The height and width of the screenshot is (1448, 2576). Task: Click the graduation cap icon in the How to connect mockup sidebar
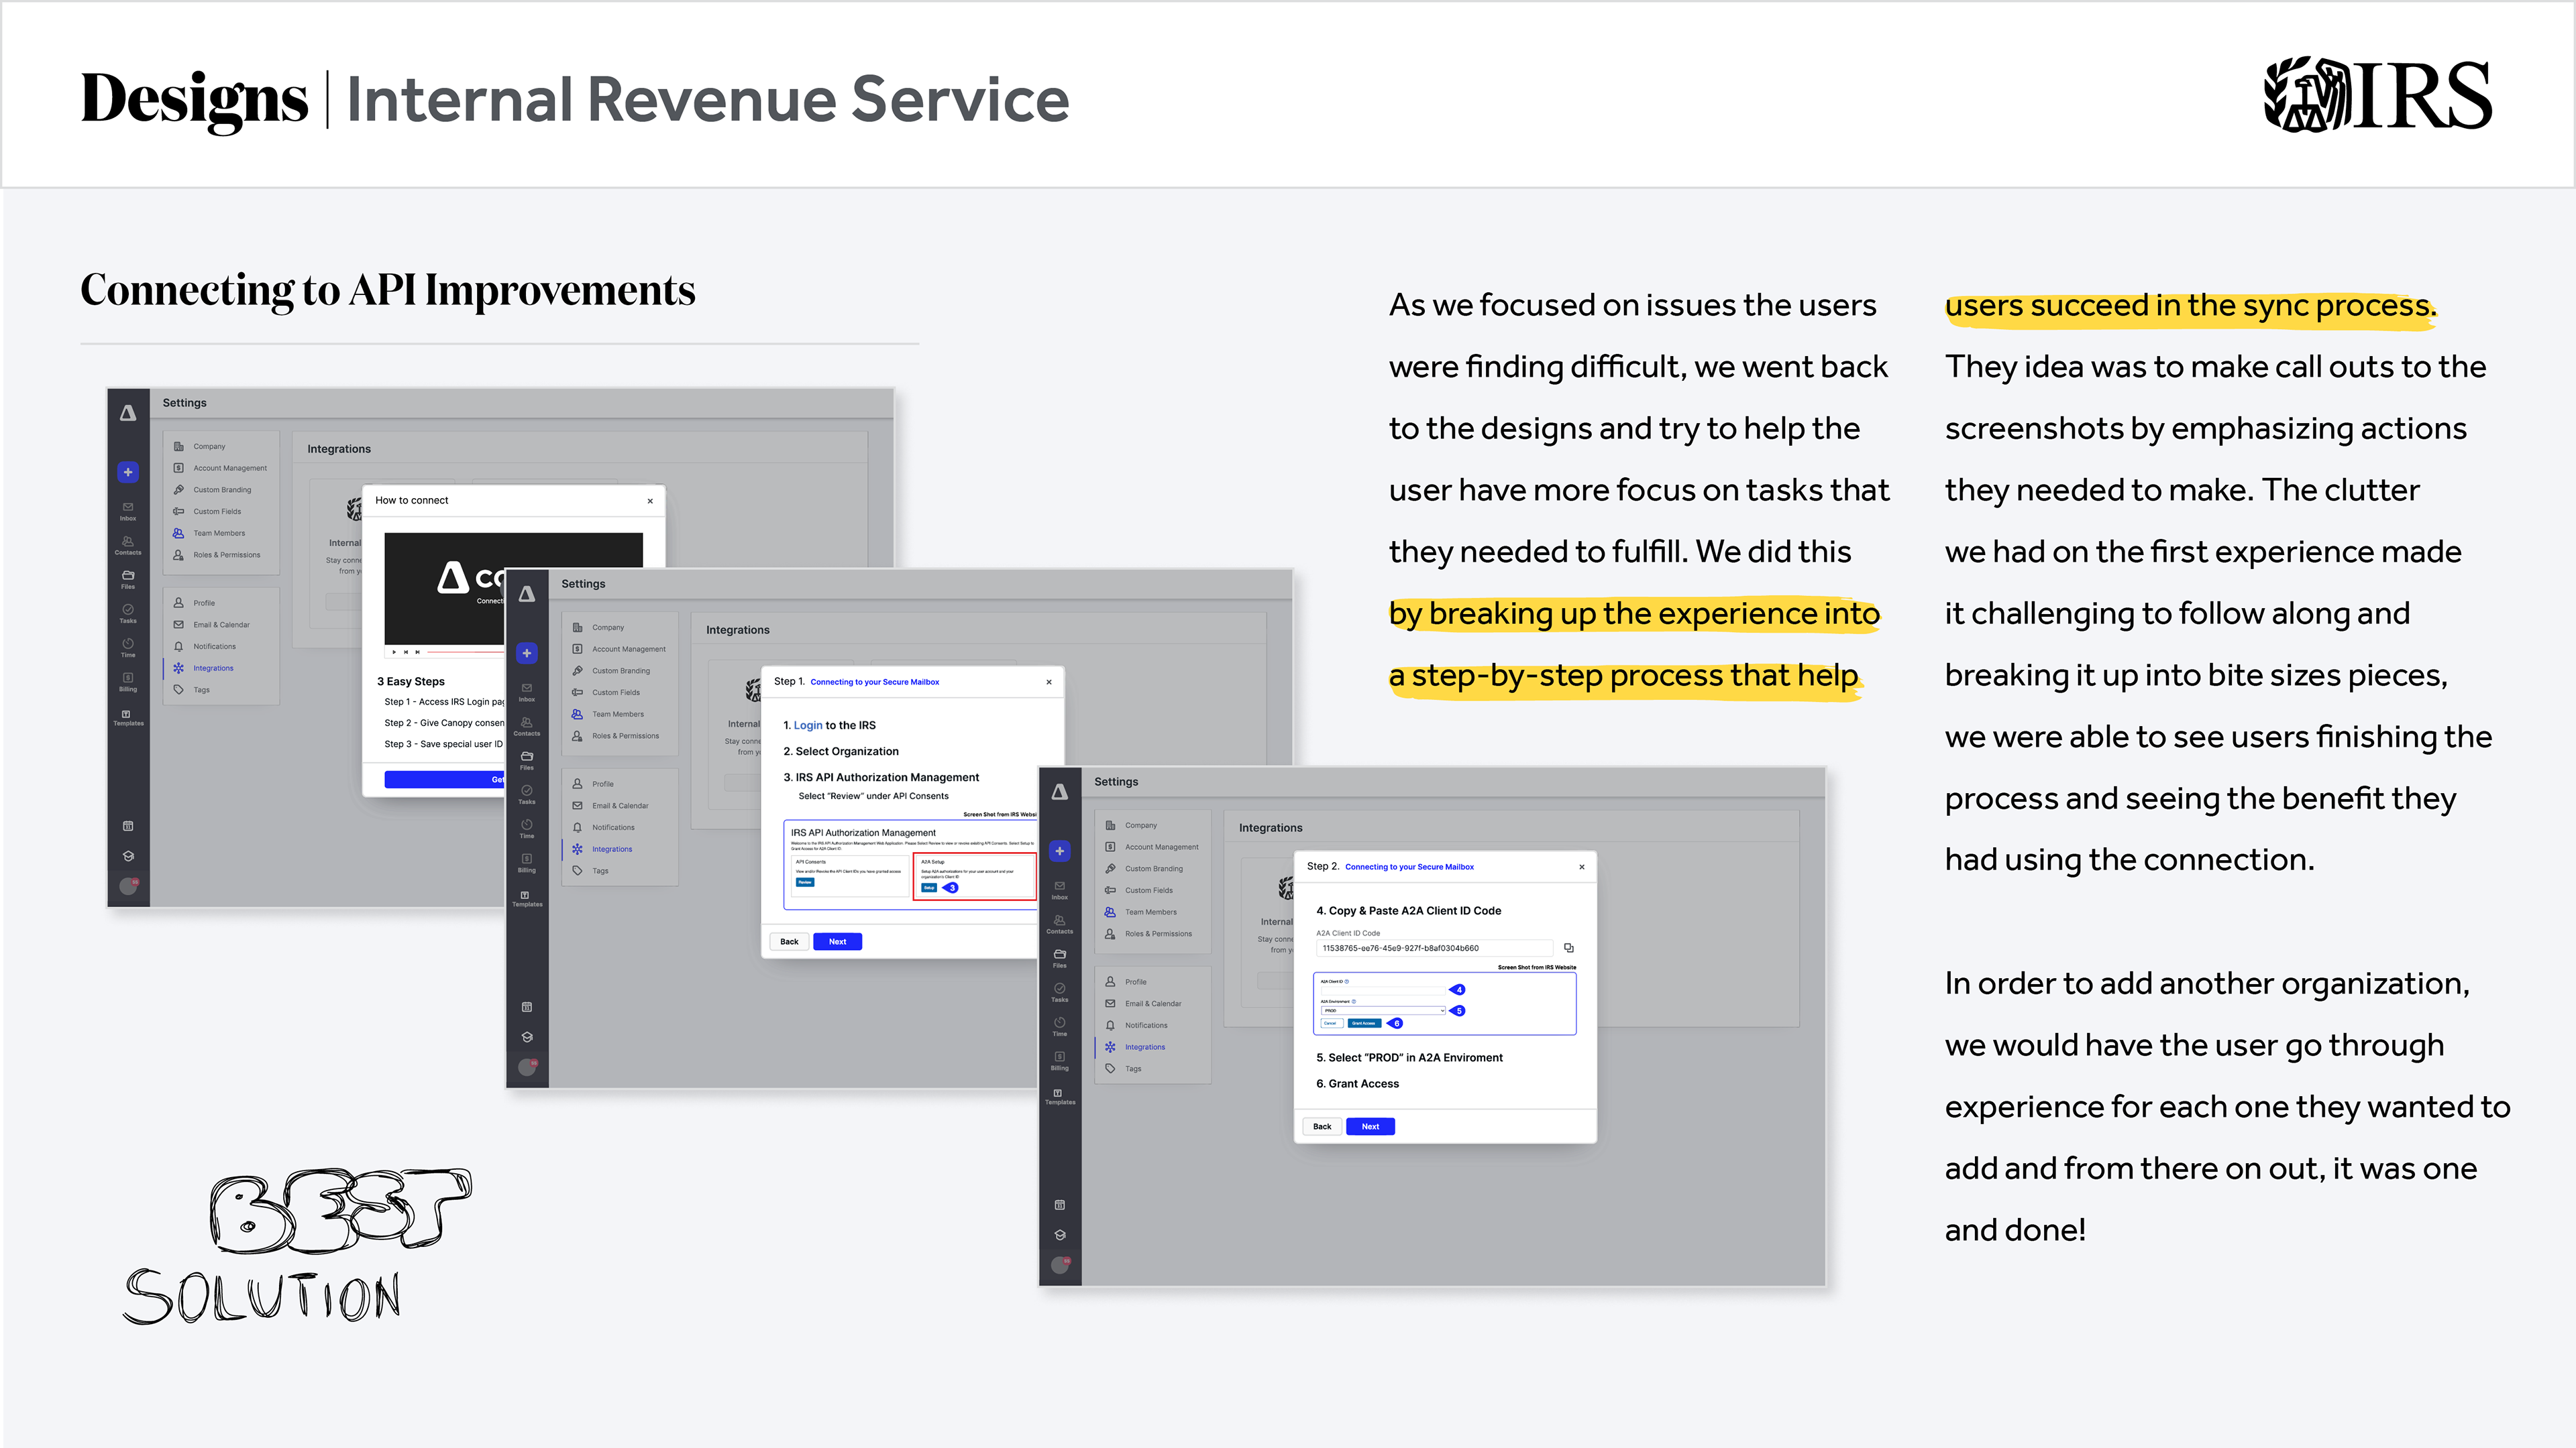[x=128, y=857]
